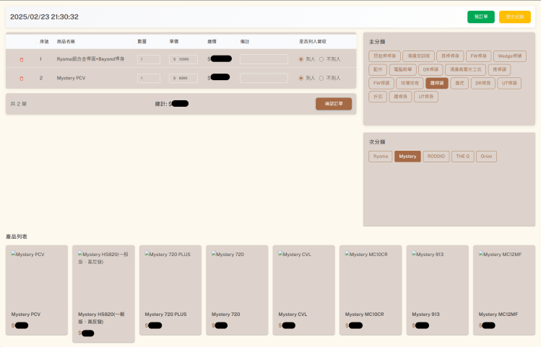Select the Mystery CVL product card
The width and height of the screenshot is (541, 347).
303,289
